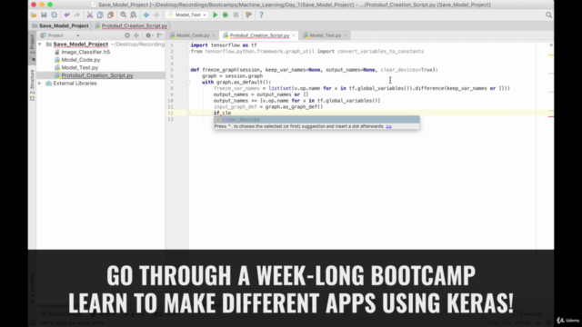Open the Find magnifier in toolbar

(124, 15)
